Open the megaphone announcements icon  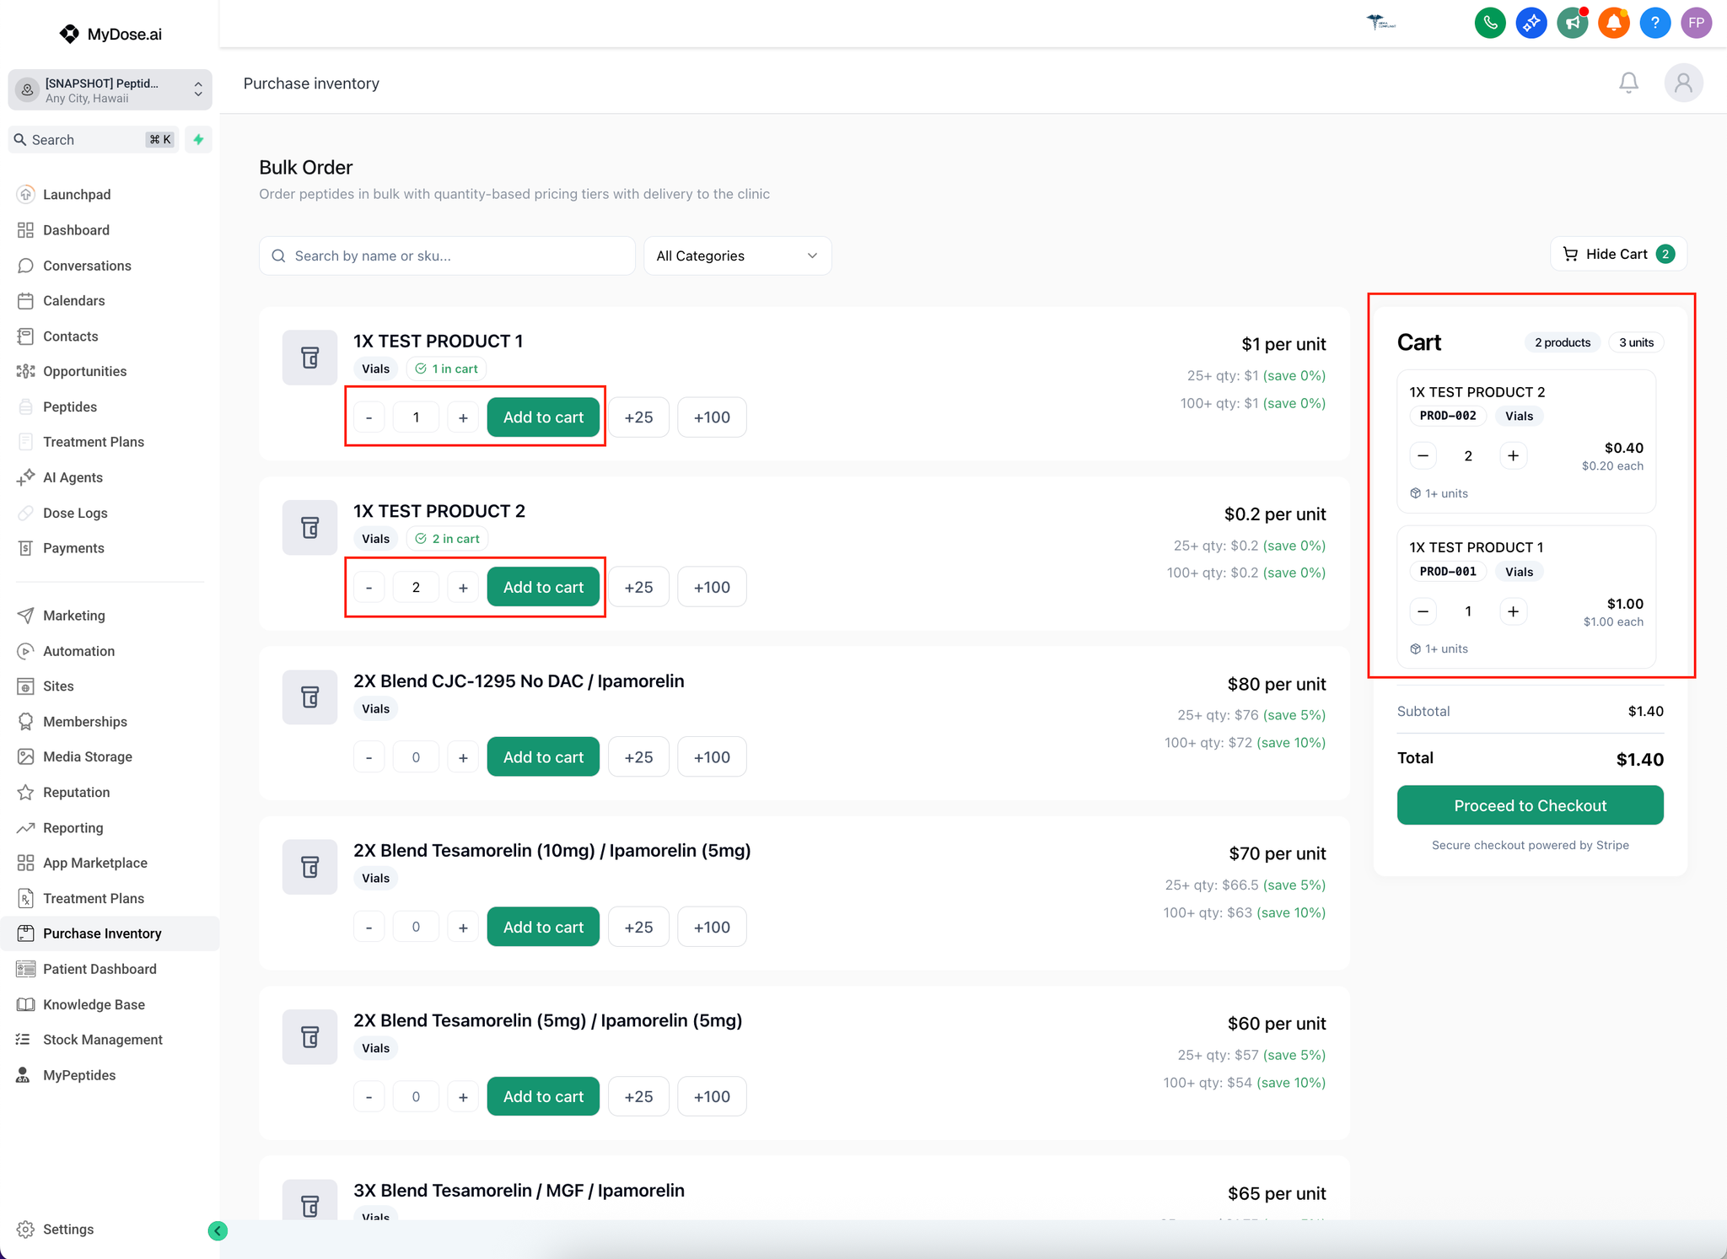1572,23
